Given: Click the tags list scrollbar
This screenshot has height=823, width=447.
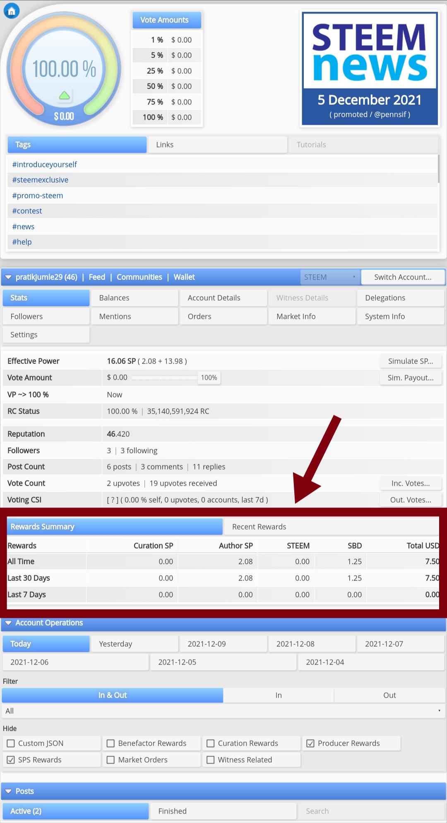Looking at the screenshot, I should click(438, 169).
